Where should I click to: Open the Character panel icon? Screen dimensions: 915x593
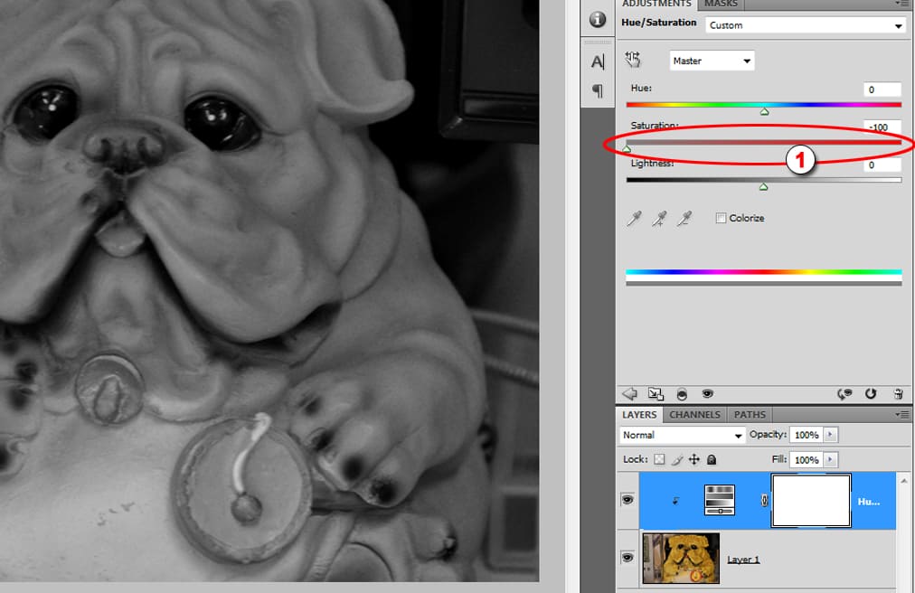coord(597,61)
